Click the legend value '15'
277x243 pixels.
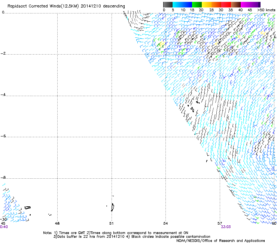(x=192, y=10)
